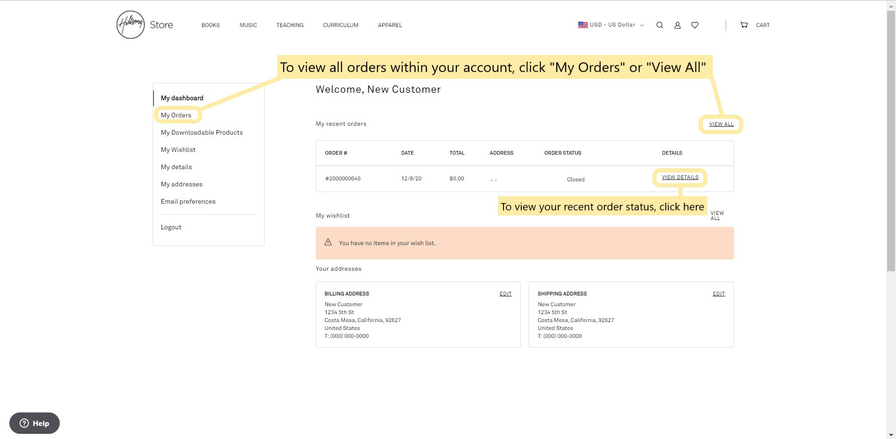Image resolution: width=896 pixels, height=439 pixels.
Task: Click the account user icon
Action: [x=677, y=25]
